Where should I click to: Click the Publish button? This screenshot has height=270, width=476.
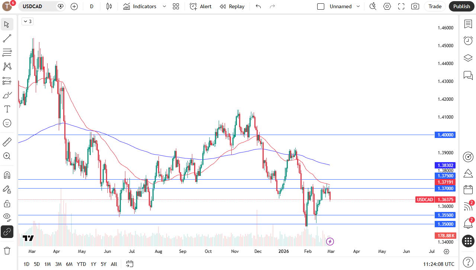click(461, 6)
